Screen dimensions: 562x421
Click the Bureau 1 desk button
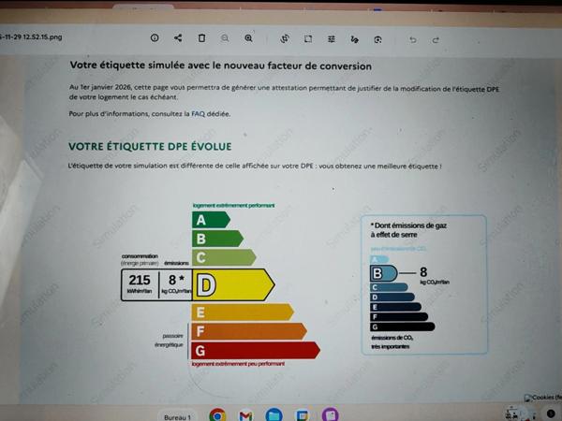(177, 416)
